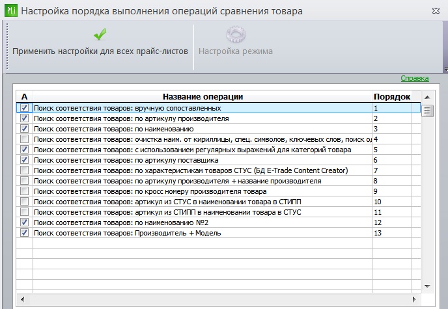
Task: Uncheck 'по наименованию №2' checkbox
Action: tap(25, 222)
